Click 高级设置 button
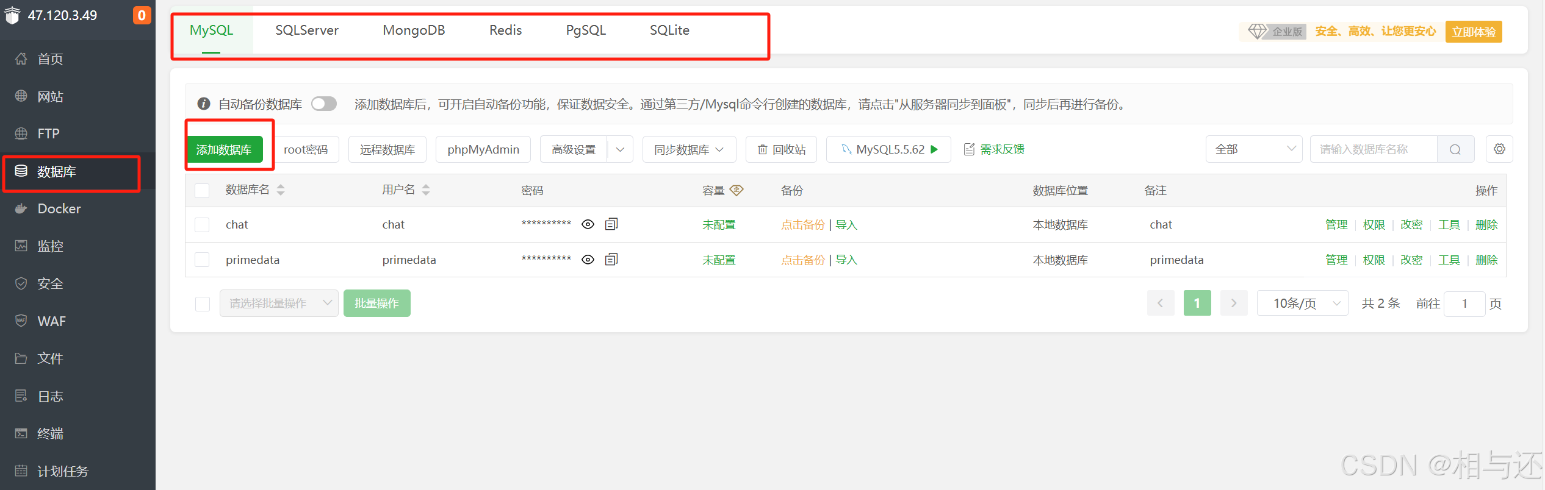Viewport: 1545px width, 490px height. pyautogui.click(x=574, y=149)
